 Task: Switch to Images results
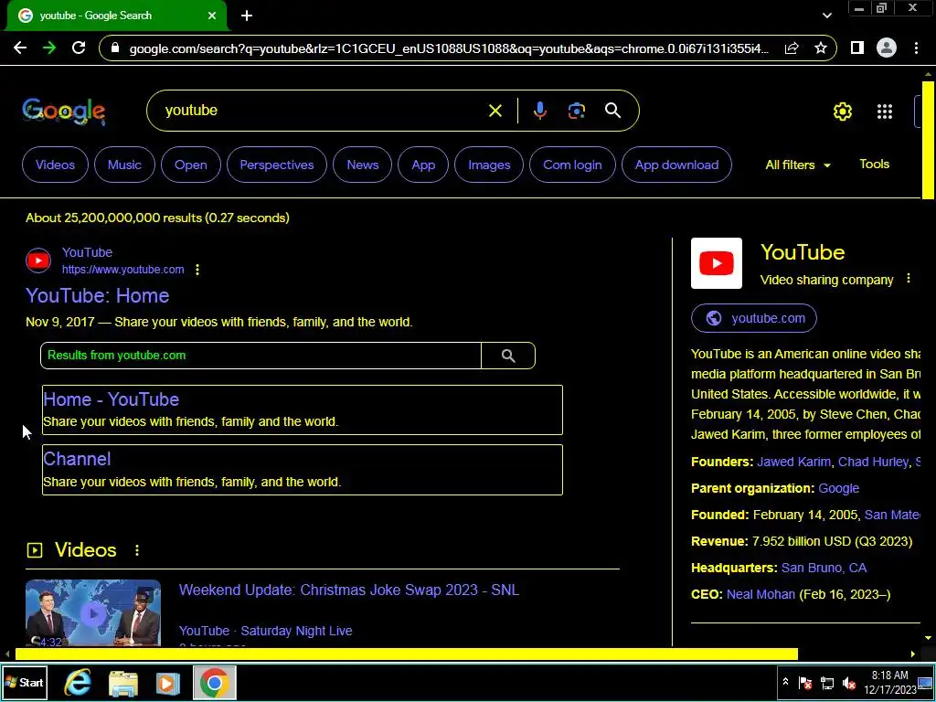(x=489, y=165)
